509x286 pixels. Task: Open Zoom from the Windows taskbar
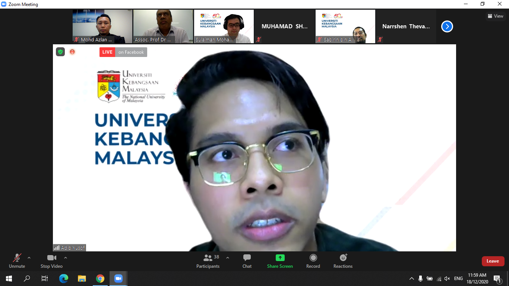(x=118, y=278)
